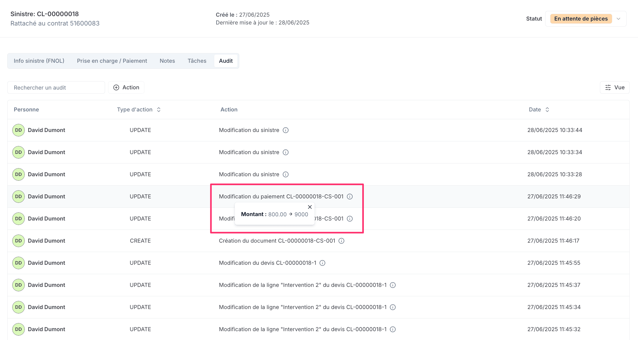Open the Tâches tab
Screen dimensions: 638x340
[197, 61]
